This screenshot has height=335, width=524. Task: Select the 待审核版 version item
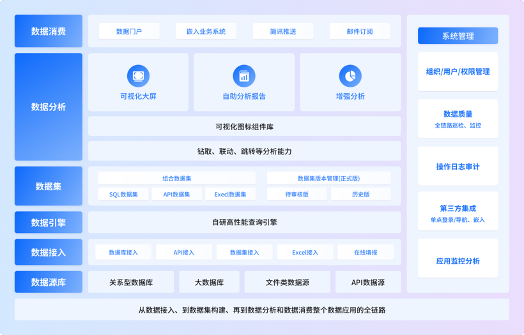coord(297,194)
